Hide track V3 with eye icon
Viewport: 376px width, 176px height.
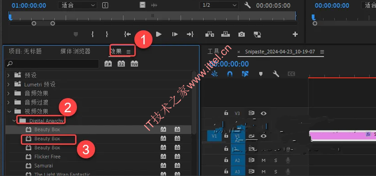263,113
